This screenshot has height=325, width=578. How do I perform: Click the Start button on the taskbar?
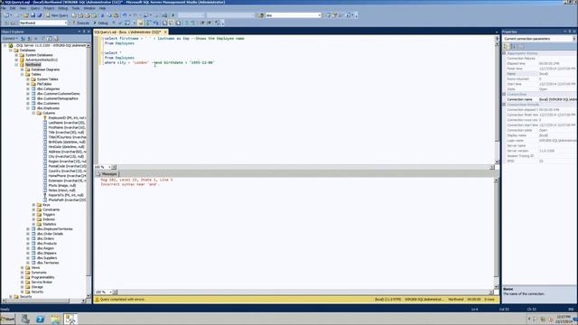click(8, 319)
